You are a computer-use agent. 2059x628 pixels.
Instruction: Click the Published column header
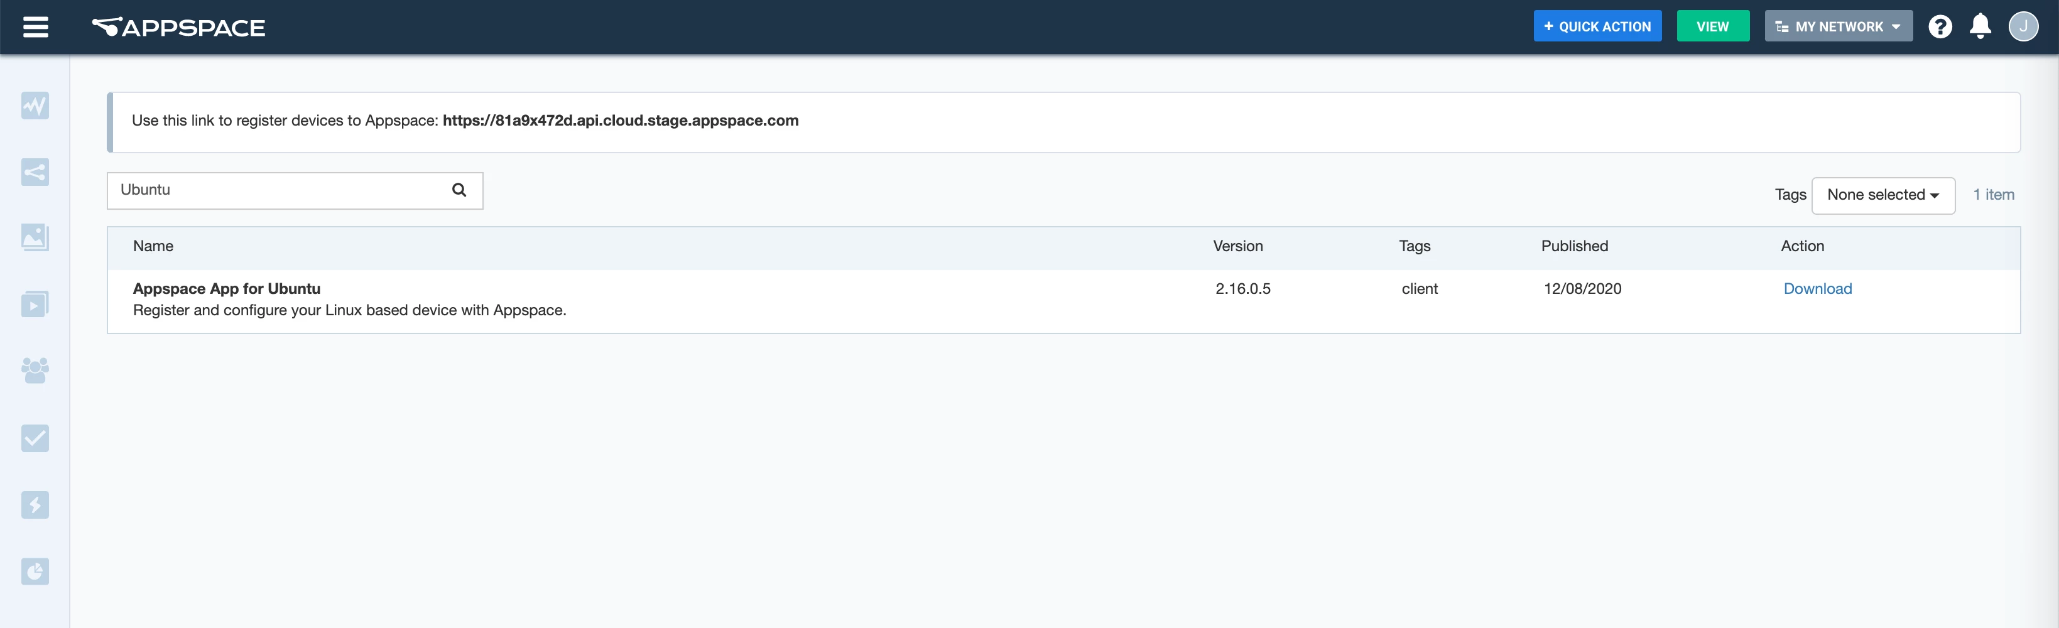click(1575, 246)
